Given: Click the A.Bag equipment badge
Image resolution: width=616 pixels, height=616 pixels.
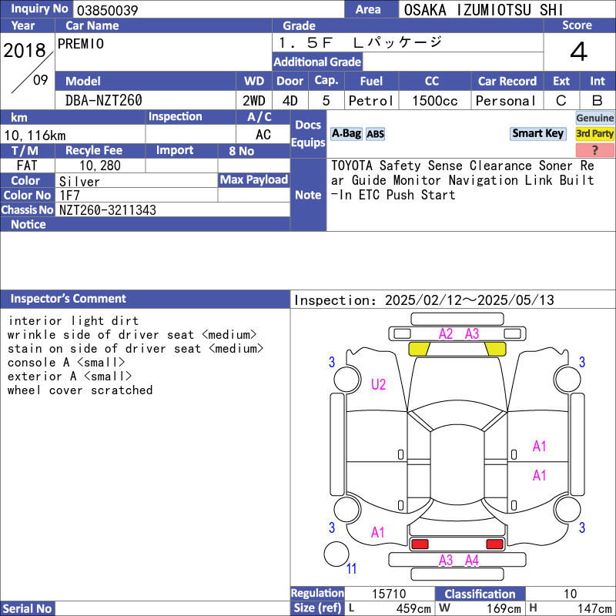Looking at the screenshot, I should [346, 134].
